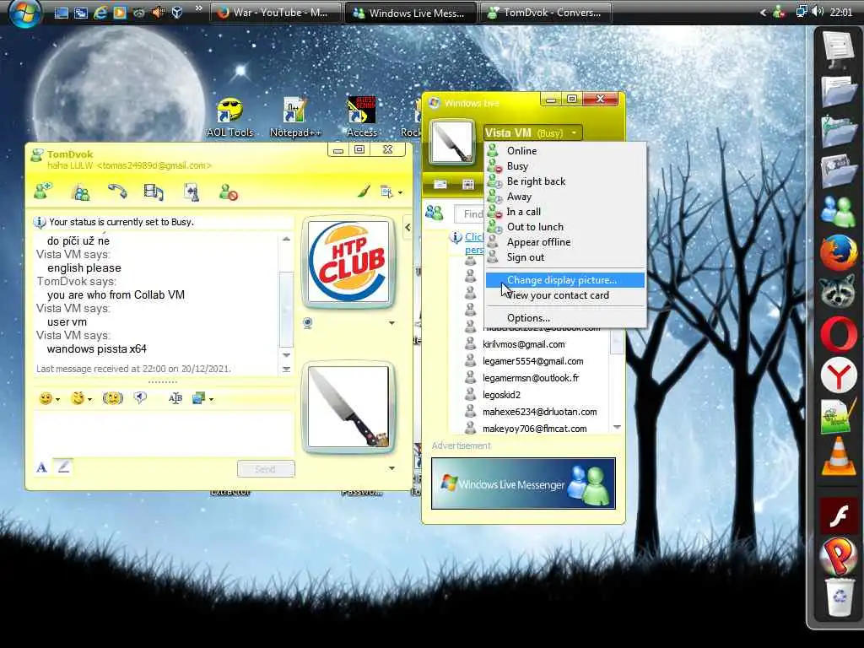Screen dimensions: 864x648
Task: Open dropdown under your knife display picture
Action: pyautogui.click(x=391, y=468)
